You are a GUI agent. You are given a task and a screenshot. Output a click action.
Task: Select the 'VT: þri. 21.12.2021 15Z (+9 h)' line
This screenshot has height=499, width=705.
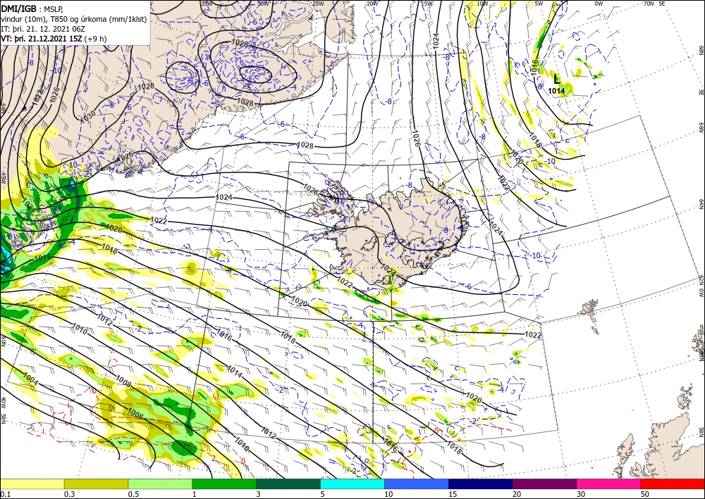pos(54,39)
